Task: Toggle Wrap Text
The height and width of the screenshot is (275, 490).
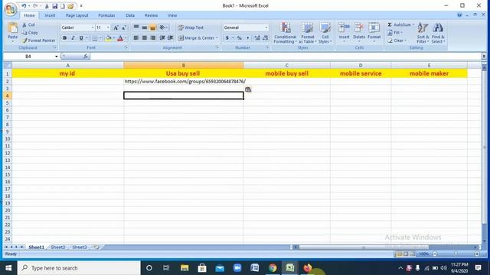Action: (191, 27)
